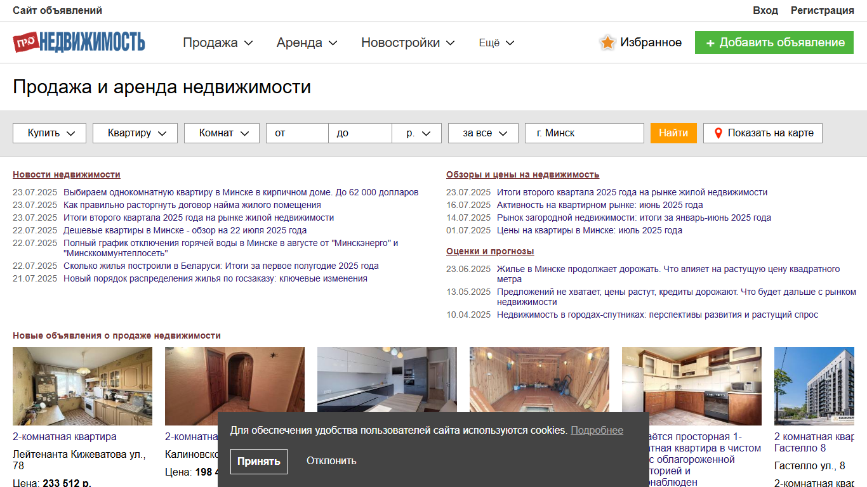Click the price до input field
The width and height of the screenshot is (867, 487).
(360, 133)
